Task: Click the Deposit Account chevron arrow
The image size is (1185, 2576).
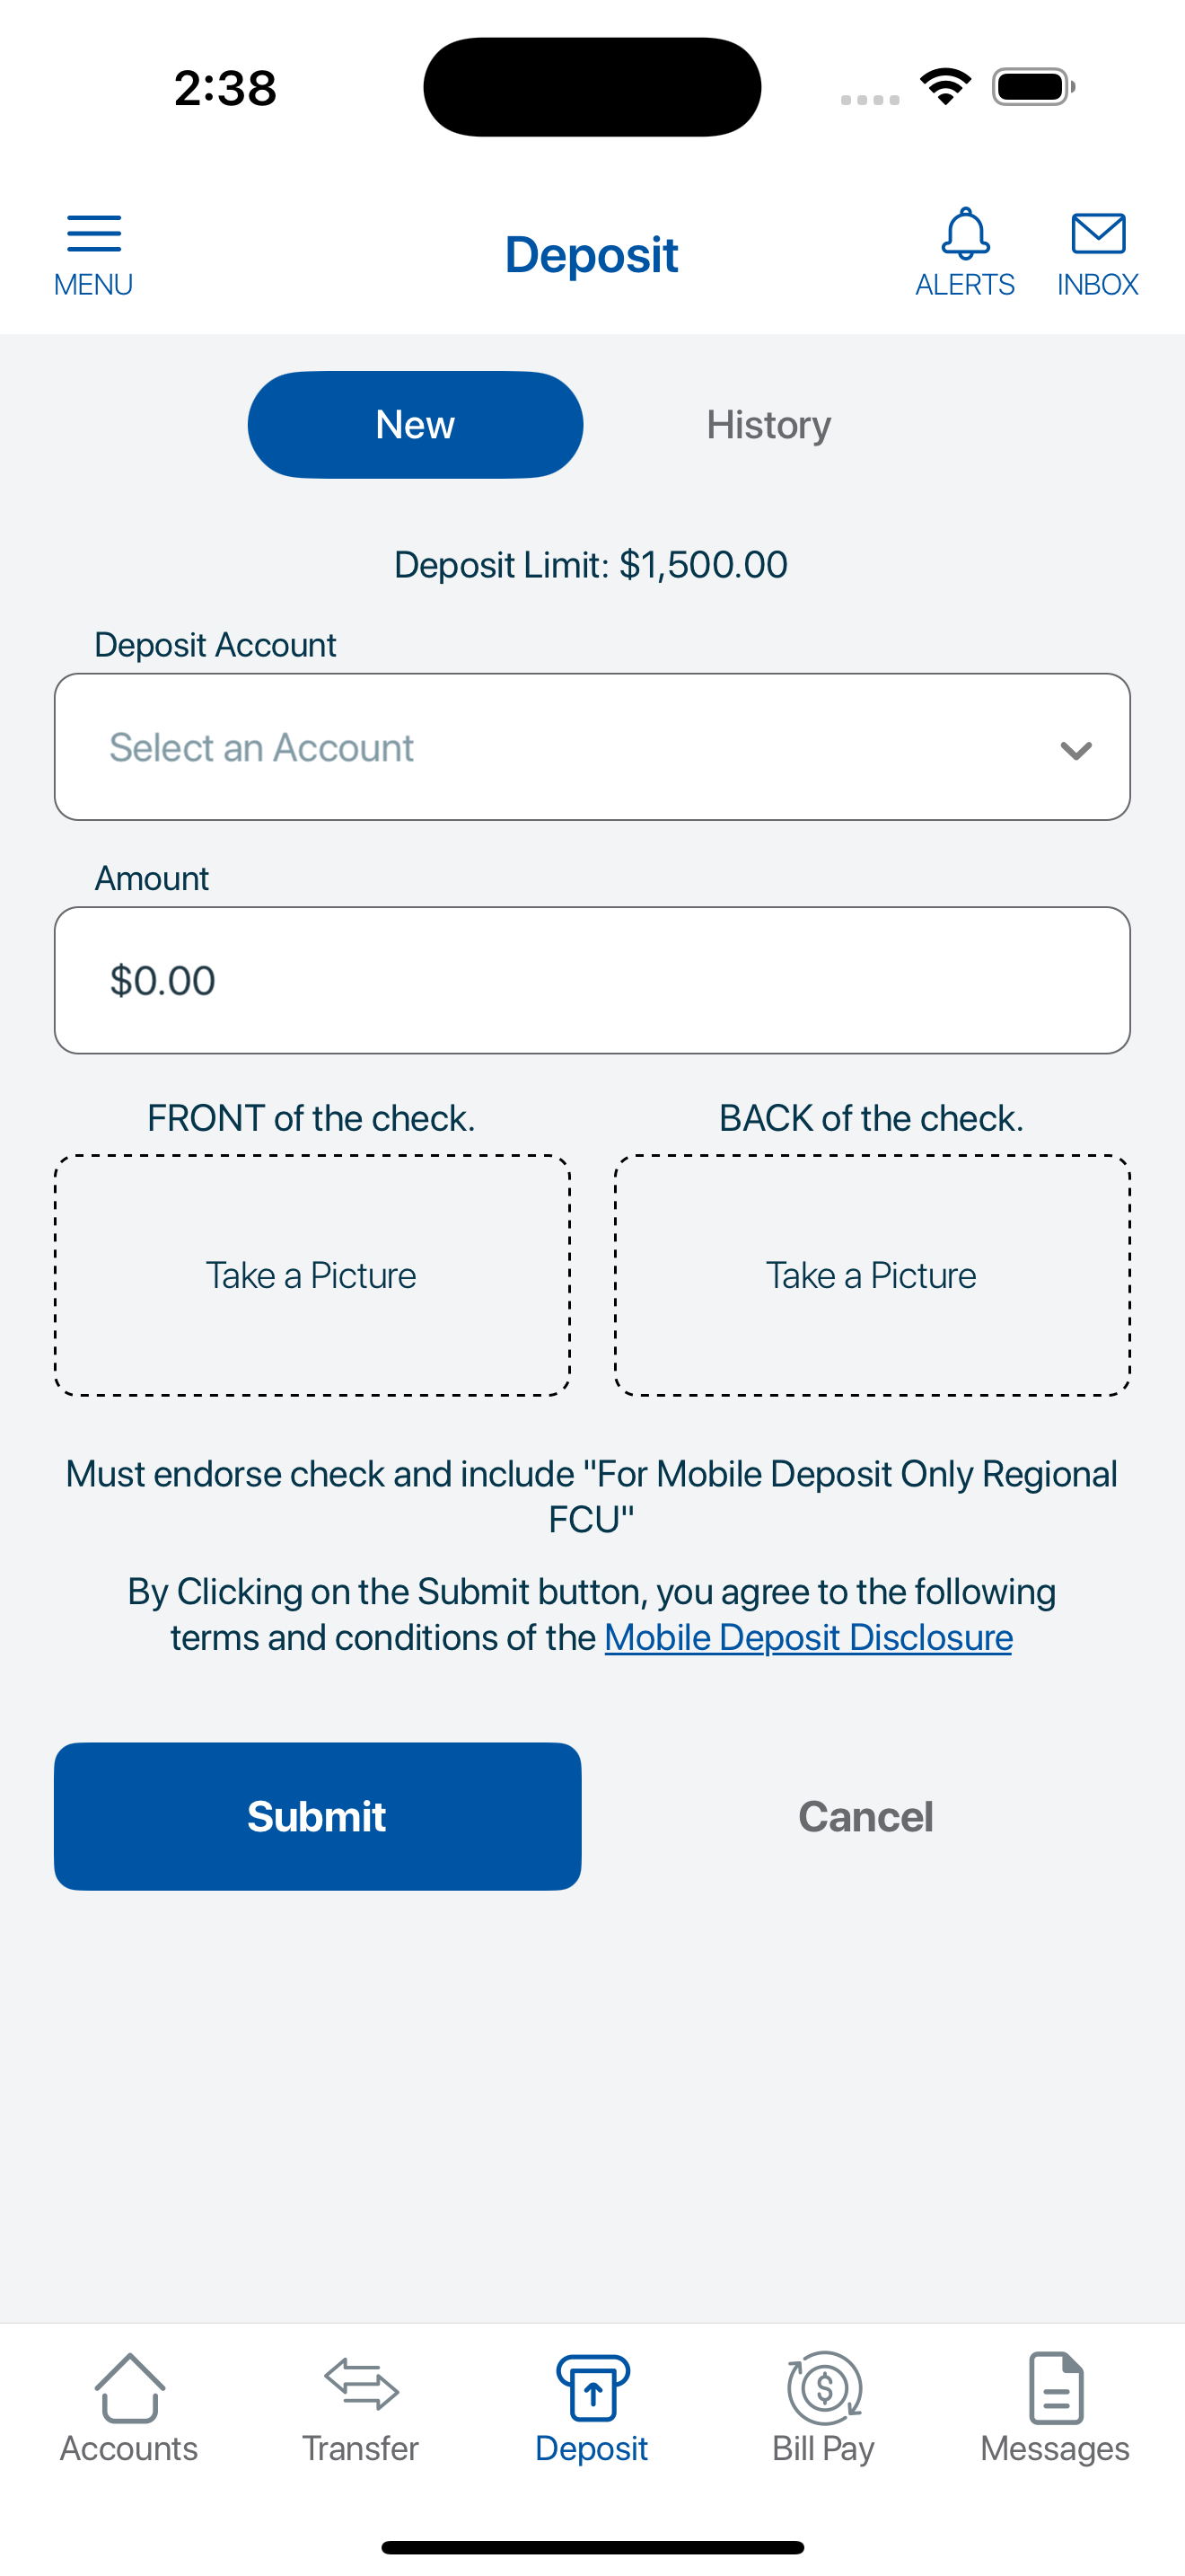Action: pyautogui.click(x=1075, y=749)
